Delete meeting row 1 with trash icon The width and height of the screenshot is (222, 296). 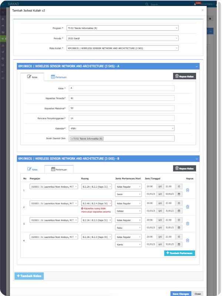click(188, 190)
